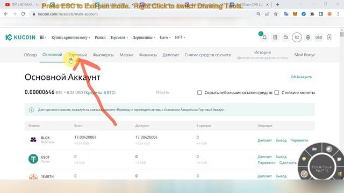Image resolution: width=344 pixels, height=193 pixels.
Task: Click Вывод link in USDT row
Action: click(x=281, y=157)
